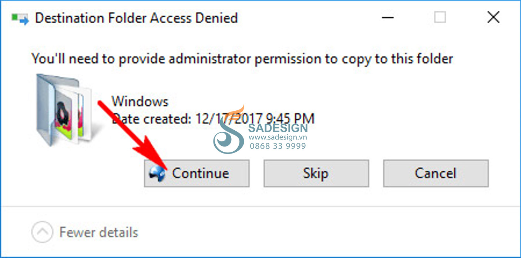This screenshot has height=258, width=521.
Task: Click the file transfer icon in title bar
Action: (20, 19)
